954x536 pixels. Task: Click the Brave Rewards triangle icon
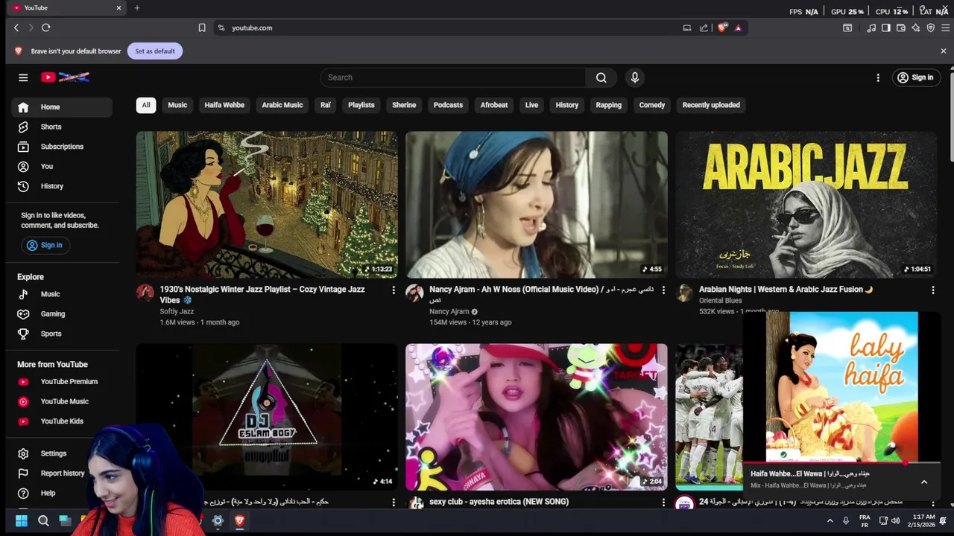click(738, 28)
